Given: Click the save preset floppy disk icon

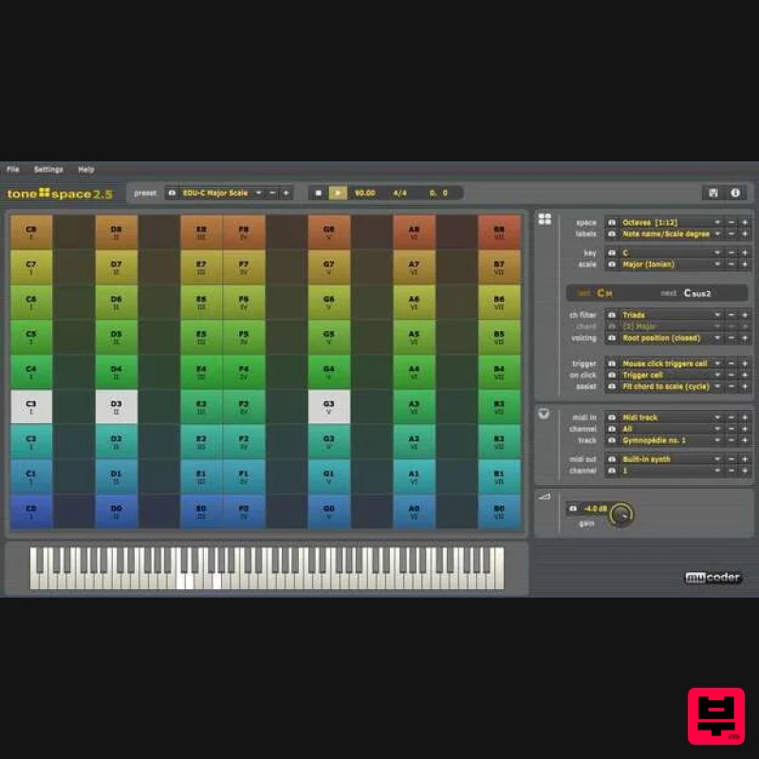Looking at the screenshot, I should point(713,193).
